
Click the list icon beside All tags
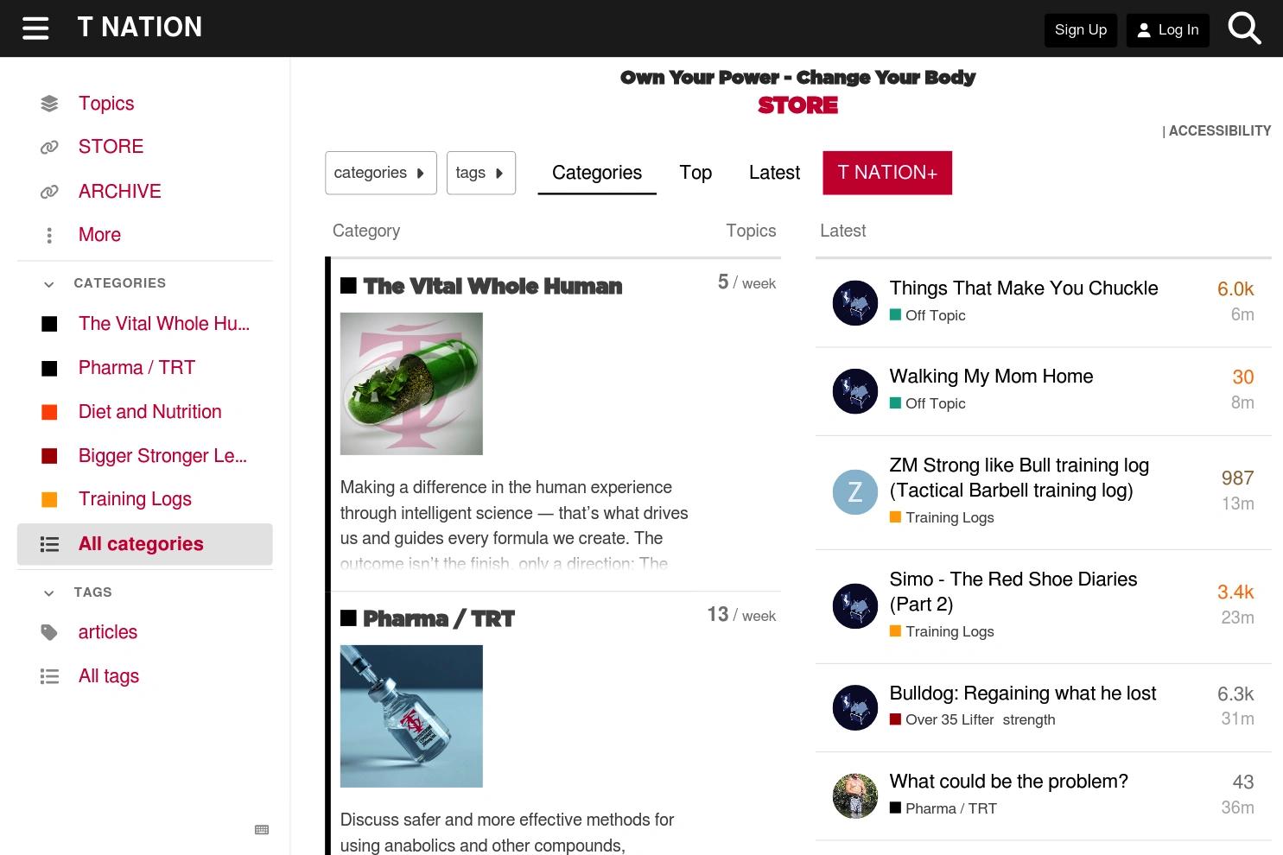(x=49, y=676)
